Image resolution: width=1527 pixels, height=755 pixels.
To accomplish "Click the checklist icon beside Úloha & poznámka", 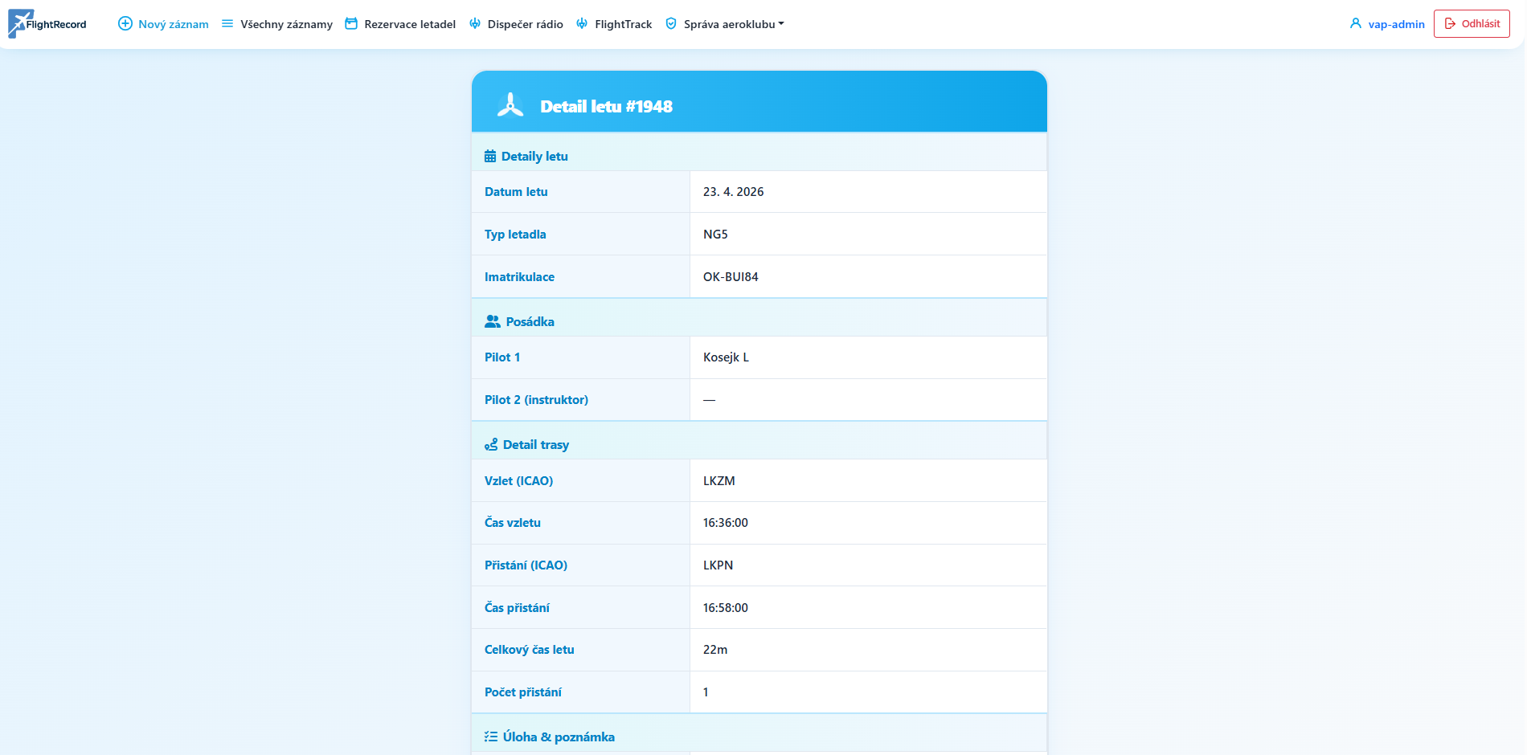I will point(491,737).
